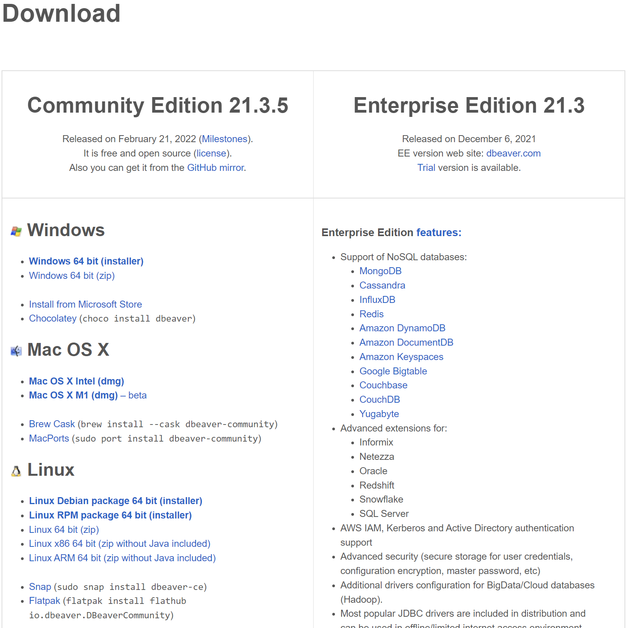Viewport: 628px width, 628px height.
Task: Click the Mac OS X Finder icon
Action: pos(16,351)
